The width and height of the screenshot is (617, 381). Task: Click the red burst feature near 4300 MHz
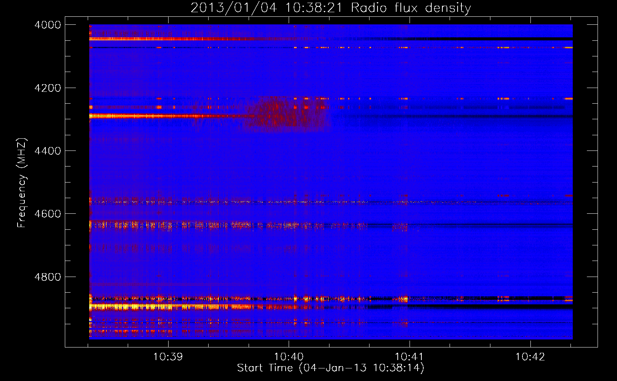(x=286, y=114)
